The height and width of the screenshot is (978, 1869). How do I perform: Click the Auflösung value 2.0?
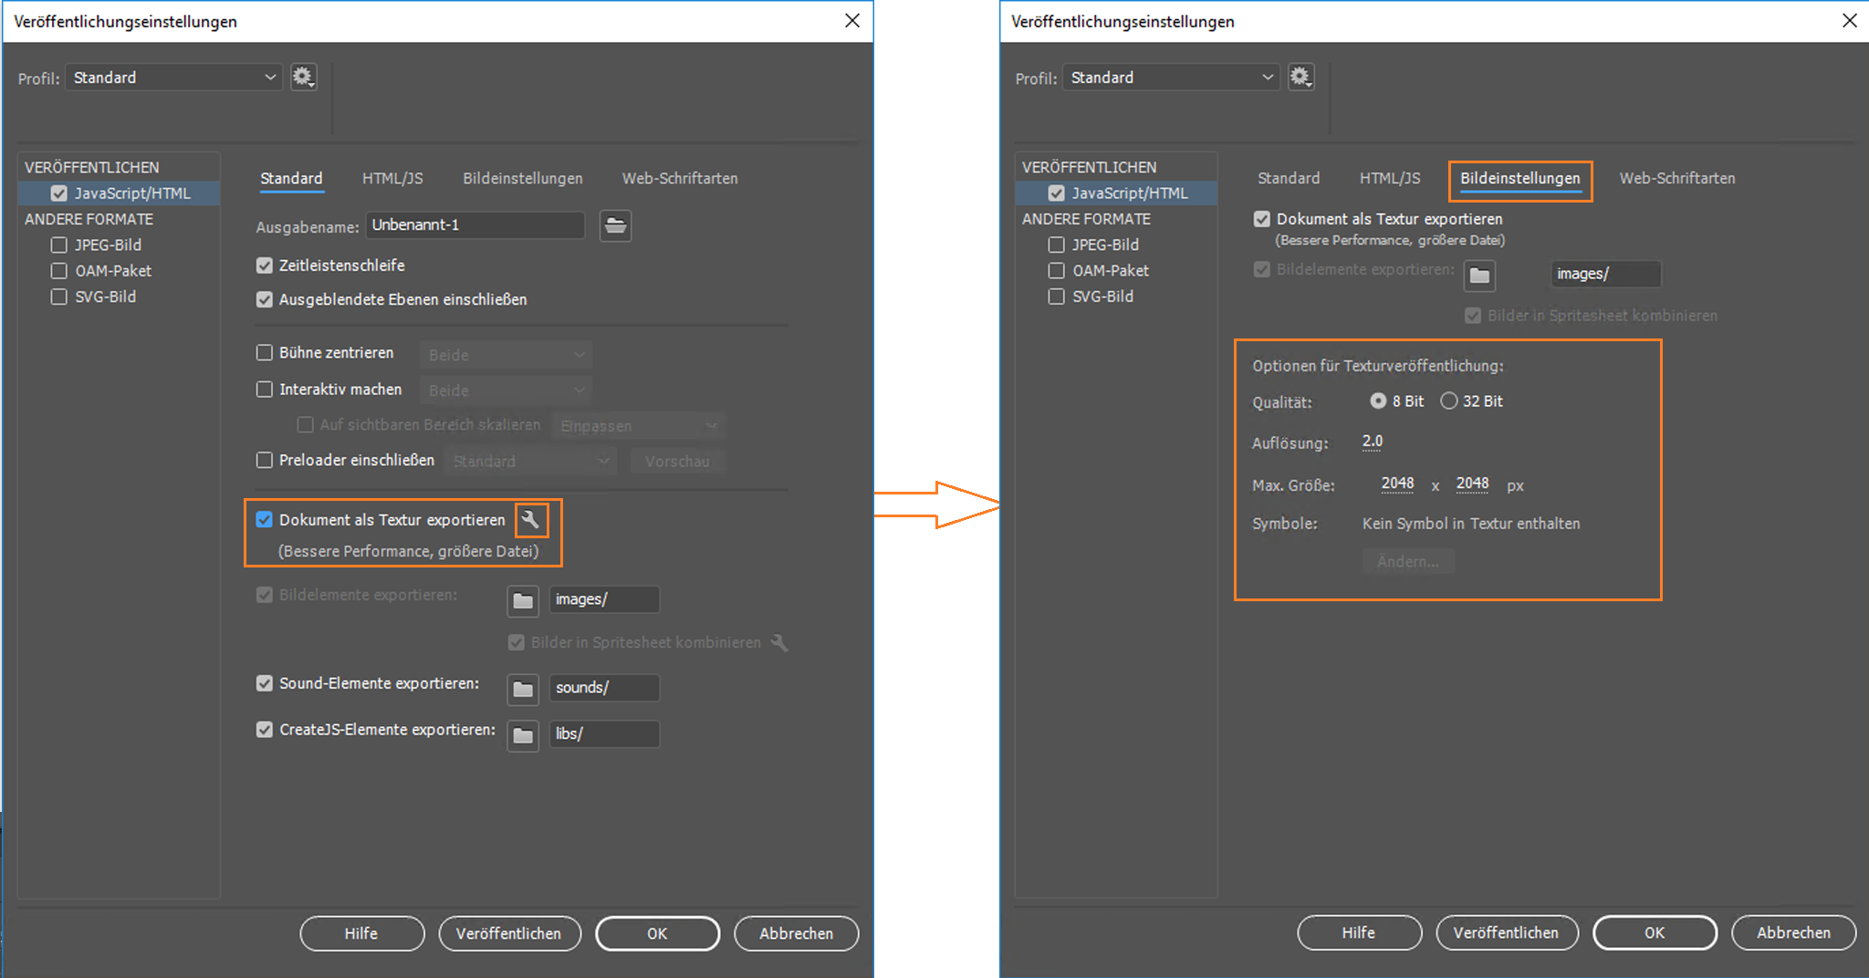point(1373,442)
